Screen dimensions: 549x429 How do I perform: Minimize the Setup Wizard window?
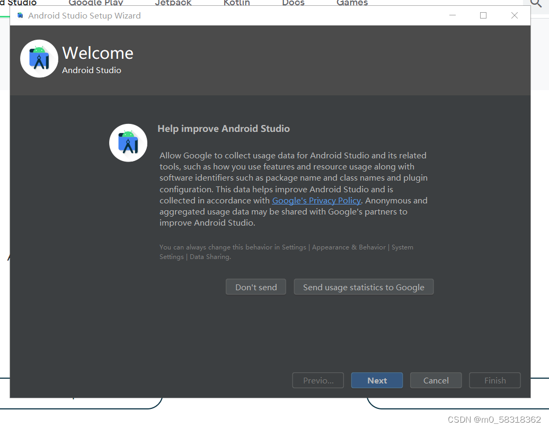tap(453, 15)
